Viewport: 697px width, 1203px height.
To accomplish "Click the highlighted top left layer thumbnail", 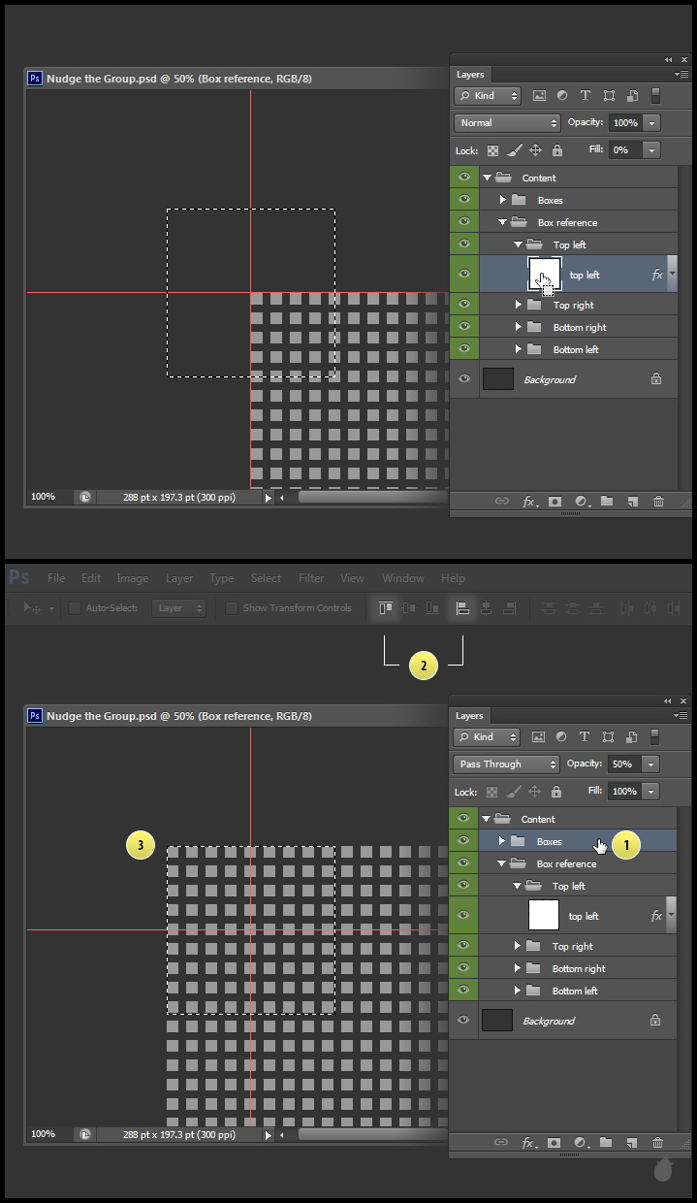I will coord(544,273).
